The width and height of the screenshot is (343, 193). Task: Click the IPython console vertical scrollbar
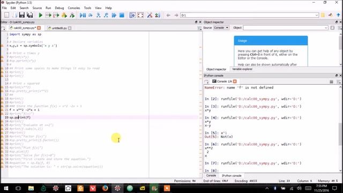[340, 133]
